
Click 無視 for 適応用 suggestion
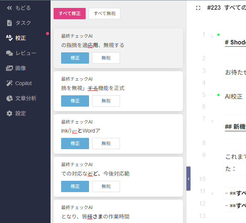click(x=106, y=58)
